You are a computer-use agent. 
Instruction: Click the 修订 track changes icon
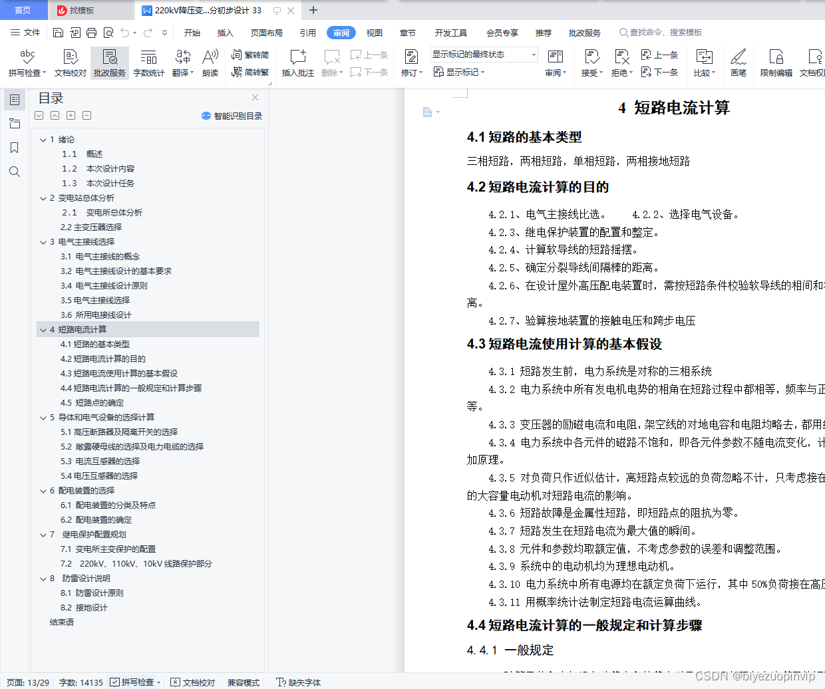411,57
